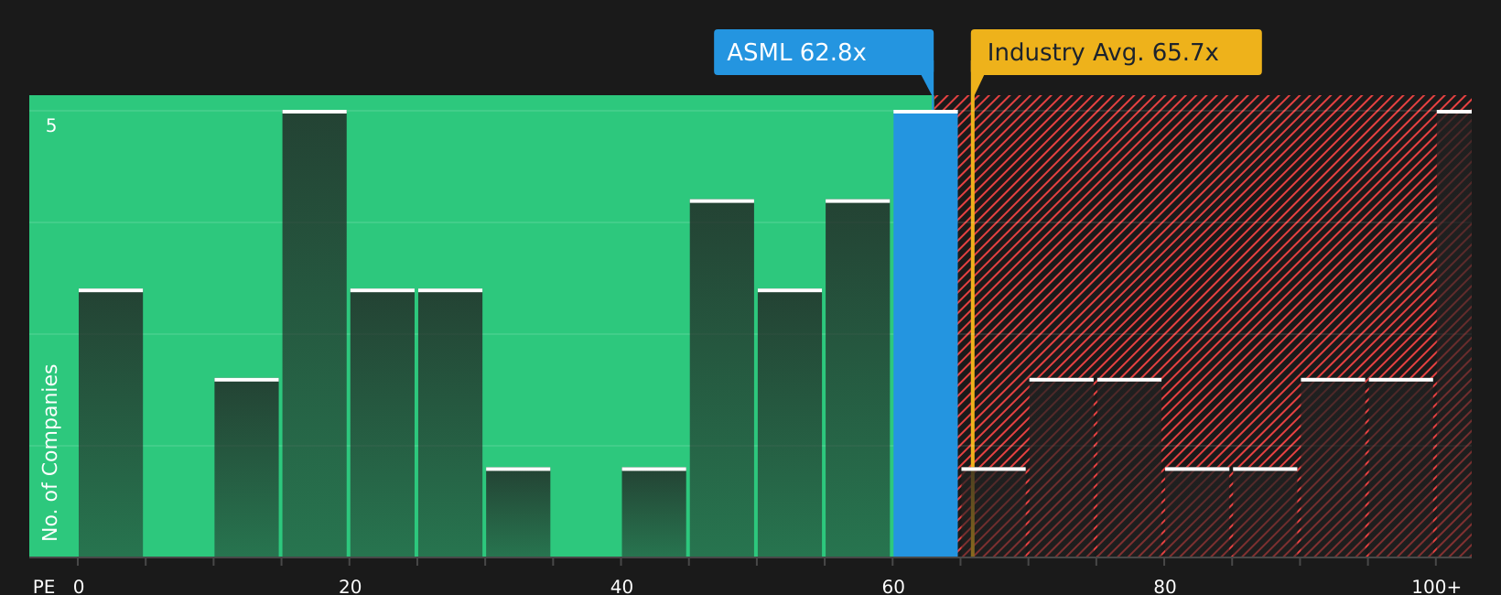Click the x-axis label 0
Viewport: 1501px width, 595px height.
79,587
